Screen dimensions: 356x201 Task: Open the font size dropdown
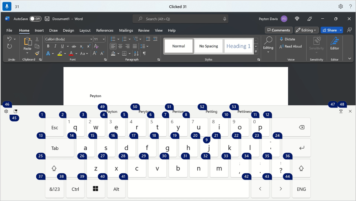pyautogui.click(x=104, y=39)
